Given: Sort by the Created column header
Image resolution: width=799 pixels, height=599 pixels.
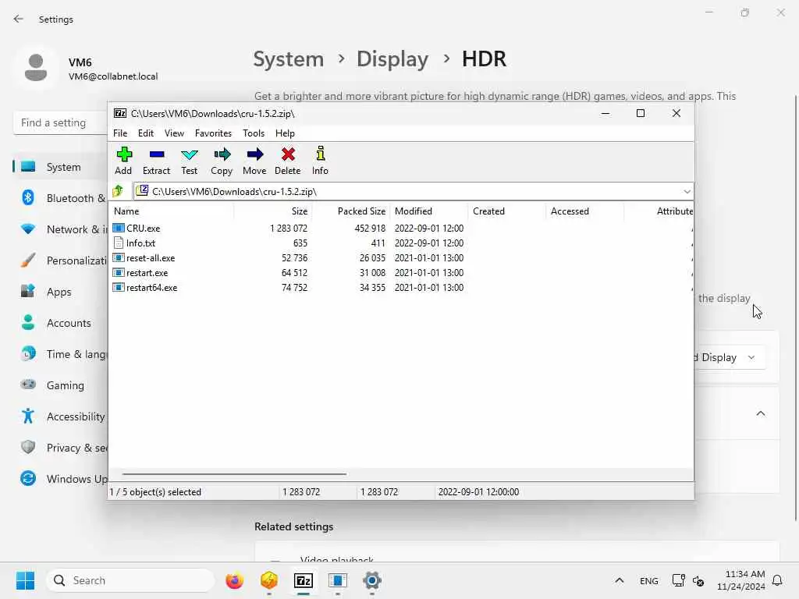Looking at the screenshot, I should click(507, 211).
